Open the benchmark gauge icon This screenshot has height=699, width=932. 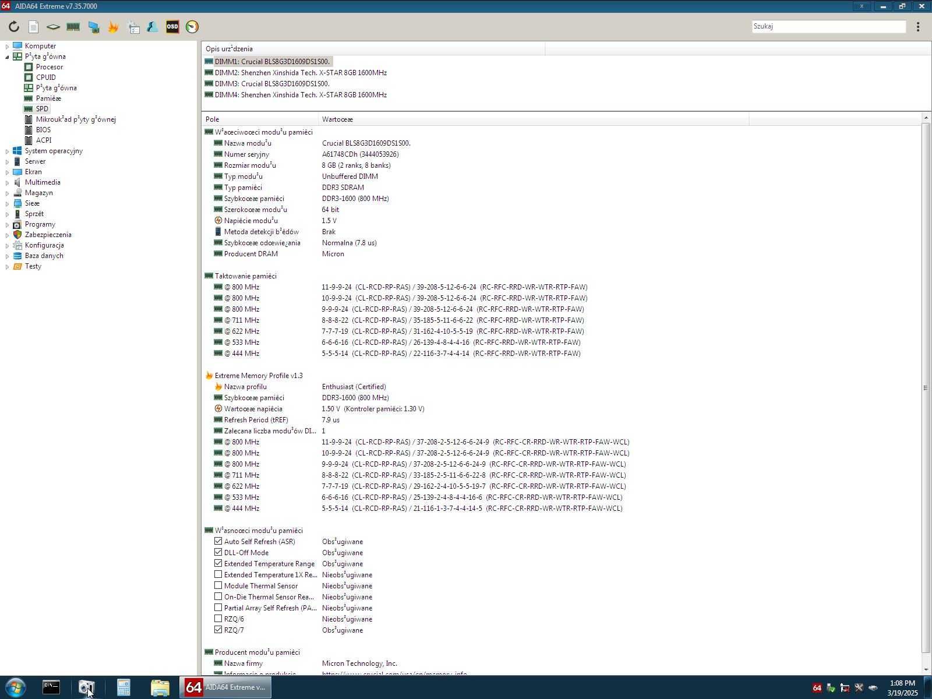(192, 27)
